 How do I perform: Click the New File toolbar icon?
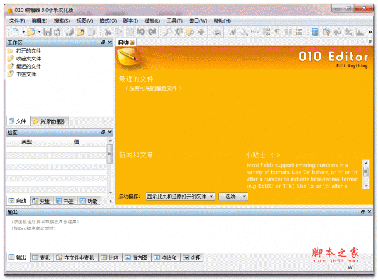pos(16,31)
